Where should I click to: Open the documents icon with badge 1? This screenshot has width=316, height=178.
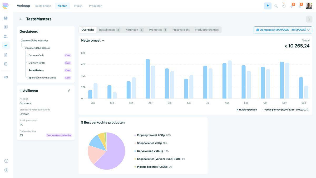click(x=300, y=6)
